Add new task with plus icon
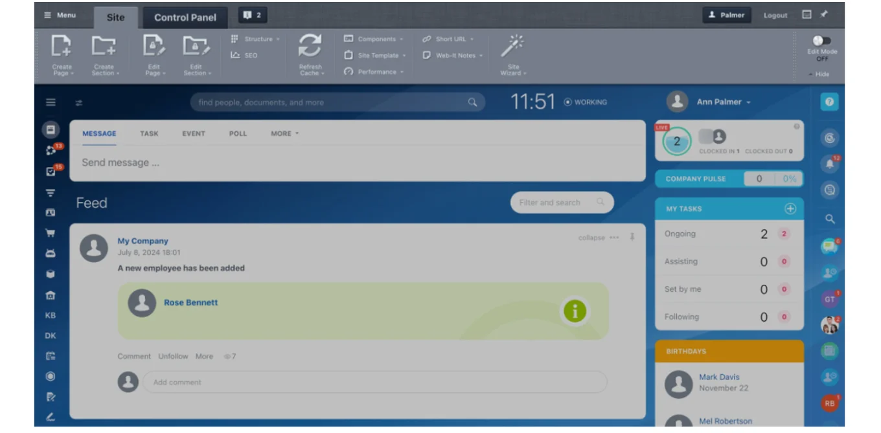Screen dimensions: 881x433 [x=790, y=208]
